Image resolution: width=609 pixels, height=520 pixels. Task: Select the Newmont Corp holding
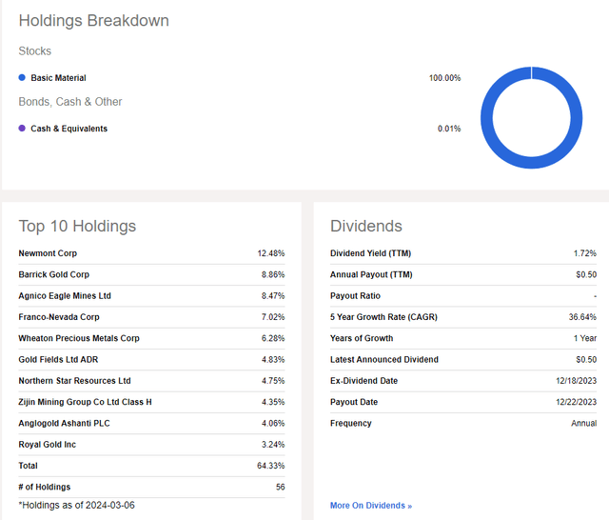(48, 253)
